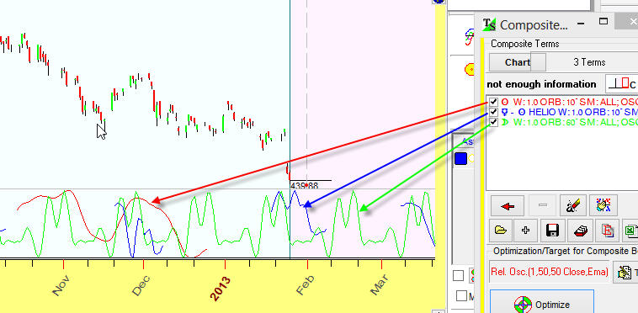Click the eraser clear-terms icon
This screenshot has width=638, height=313.
tap(573, 205)
